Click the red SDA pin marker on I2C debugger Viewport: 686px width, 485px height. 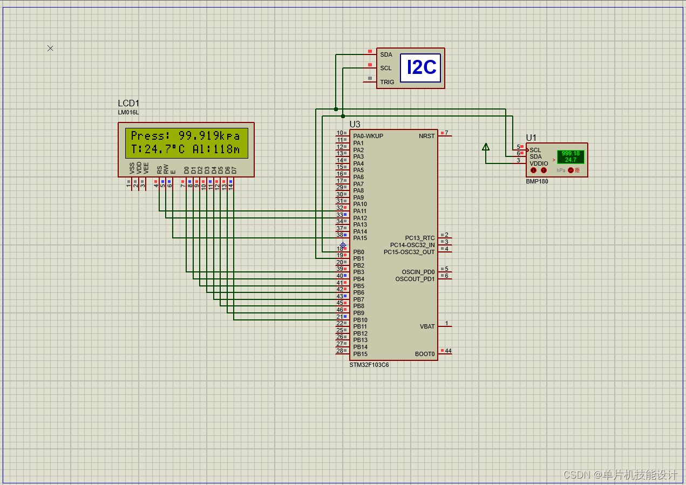tap(370, 51)
